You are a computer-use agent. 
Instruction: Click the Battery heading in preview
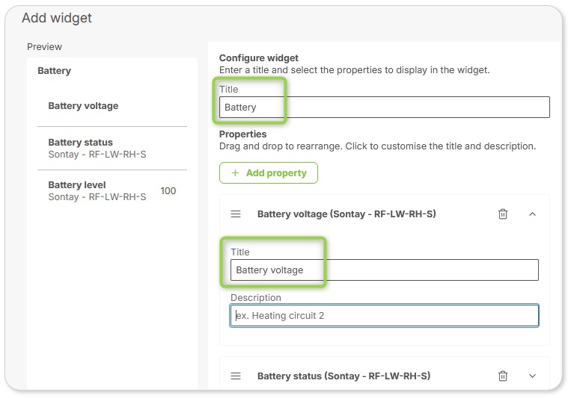click(x=55, y=70)
